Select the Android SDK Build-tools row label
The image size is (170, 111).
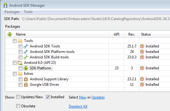[49, 57]
